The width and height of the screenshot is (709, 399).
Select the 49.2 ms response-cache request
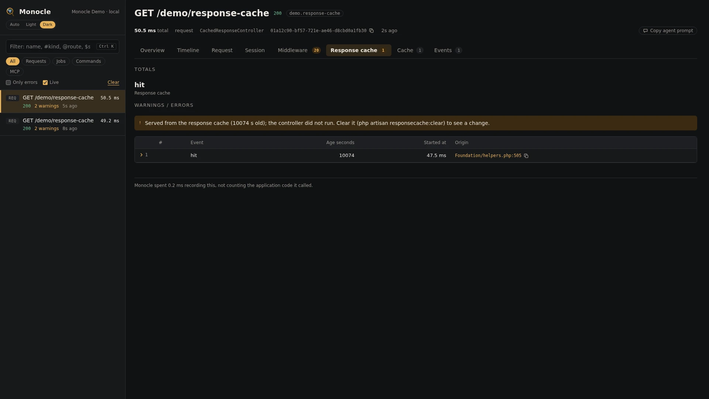(63, 125)
